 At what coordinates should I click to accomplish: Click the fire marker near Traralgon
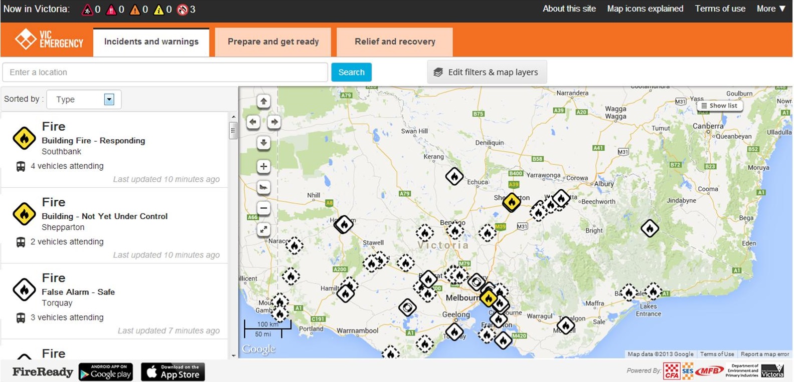[x=566, y=325]
